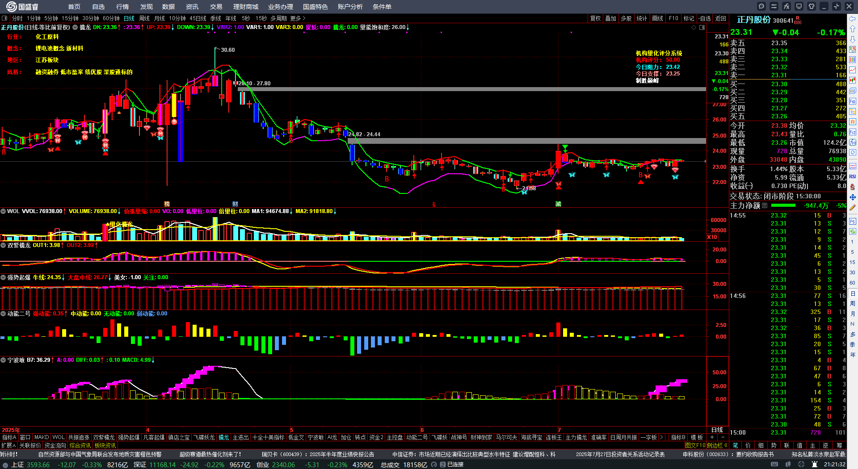Open the 理财商城 menu
This screenshot has height=469, width=858.
(246, 7)
